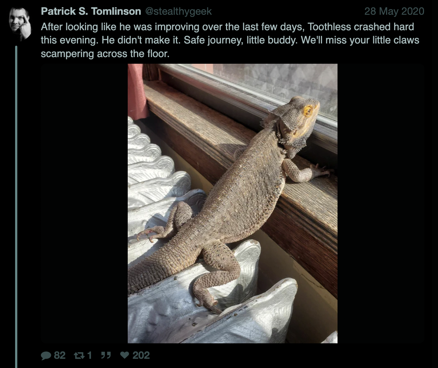The image size is (438, 368).
Task: Click the 202 likes count
Action: coord(141,355)
